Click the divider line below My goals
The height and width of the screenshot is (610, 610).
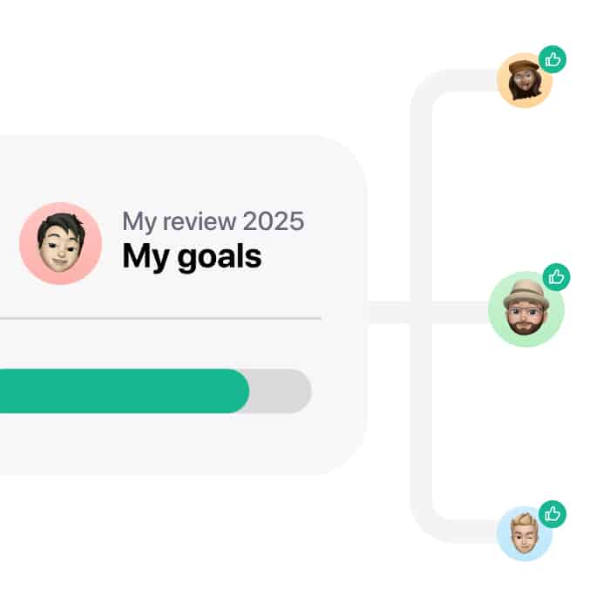(160, 318)
